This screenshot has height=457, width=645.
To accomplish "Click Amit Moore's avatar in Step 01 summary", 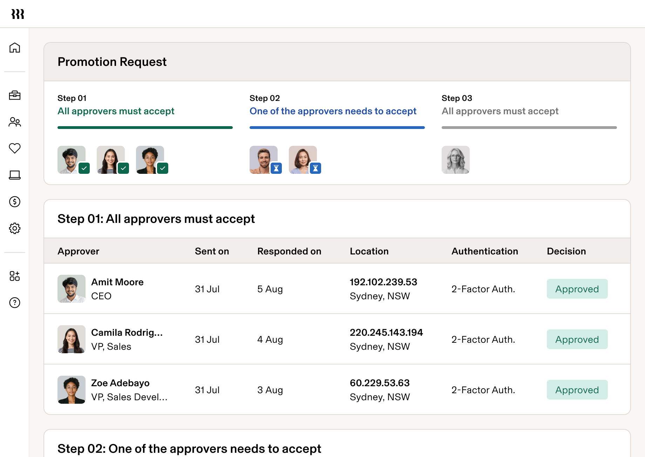I will click(x=72, y=160).
